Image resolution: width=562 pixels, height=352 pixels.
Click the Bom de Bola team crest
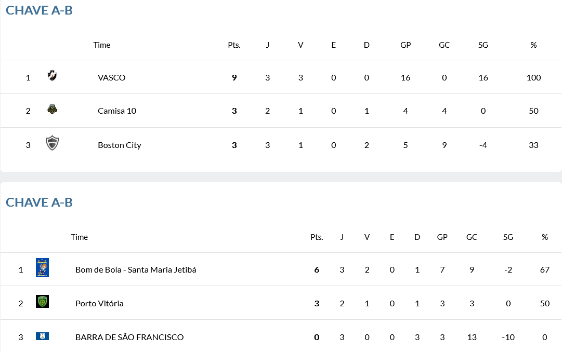42,268
